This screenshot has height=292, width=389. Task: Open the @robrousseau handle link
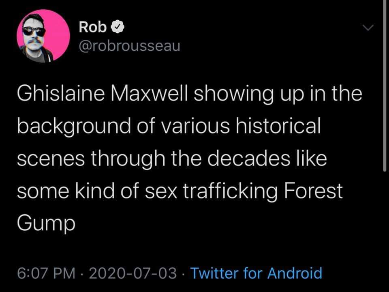click(129, 46)
